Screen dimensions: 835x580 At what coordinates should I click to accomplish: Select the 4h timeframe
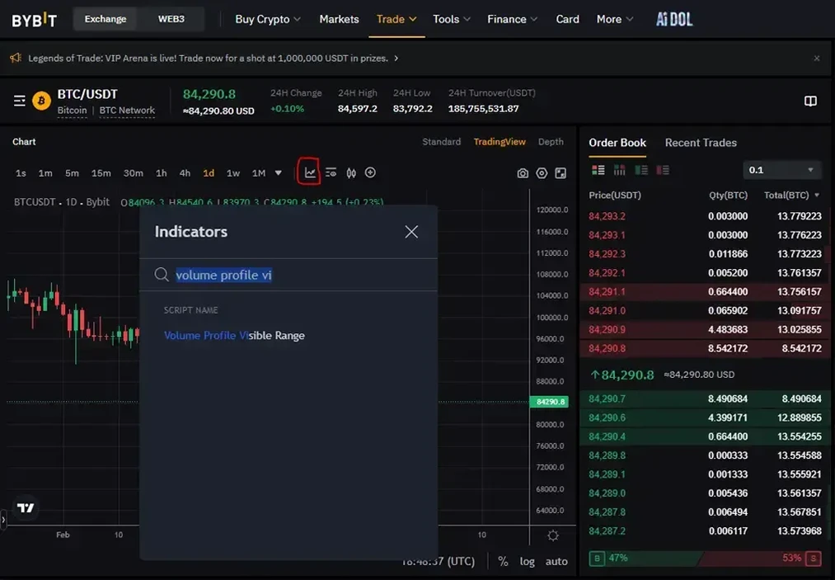pos(185,173)
